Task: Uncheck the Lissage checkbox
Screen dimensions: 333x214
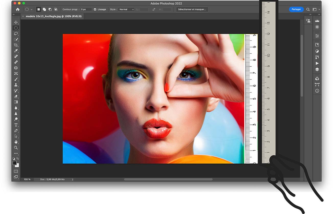Action: (x=95, y=9)
